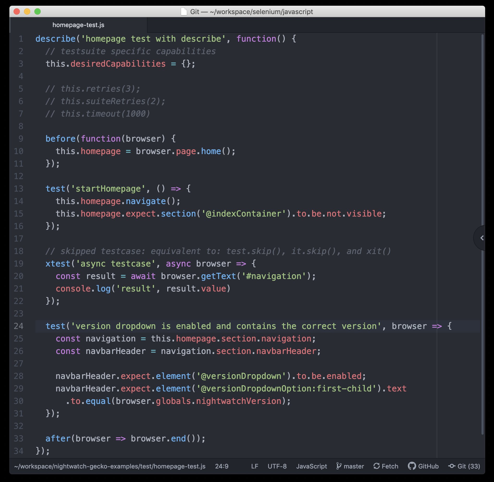Click the homepage-test.js tab
This screenshot has width=494, height=482.
78,25
